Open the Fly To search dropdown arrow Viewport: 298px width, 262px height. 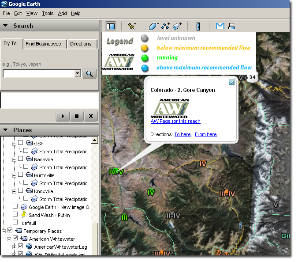(x=78, y=74)
